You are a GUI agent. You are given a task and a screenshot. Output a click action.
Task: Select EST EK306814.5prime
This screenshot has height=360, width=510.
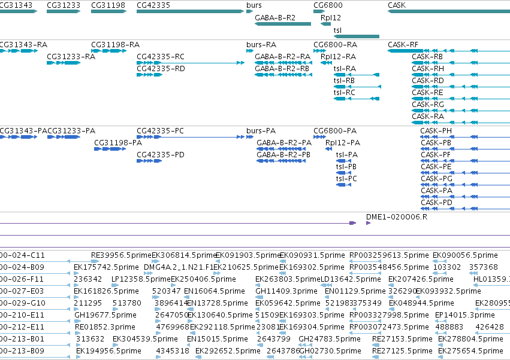click(x=155, y=261)
